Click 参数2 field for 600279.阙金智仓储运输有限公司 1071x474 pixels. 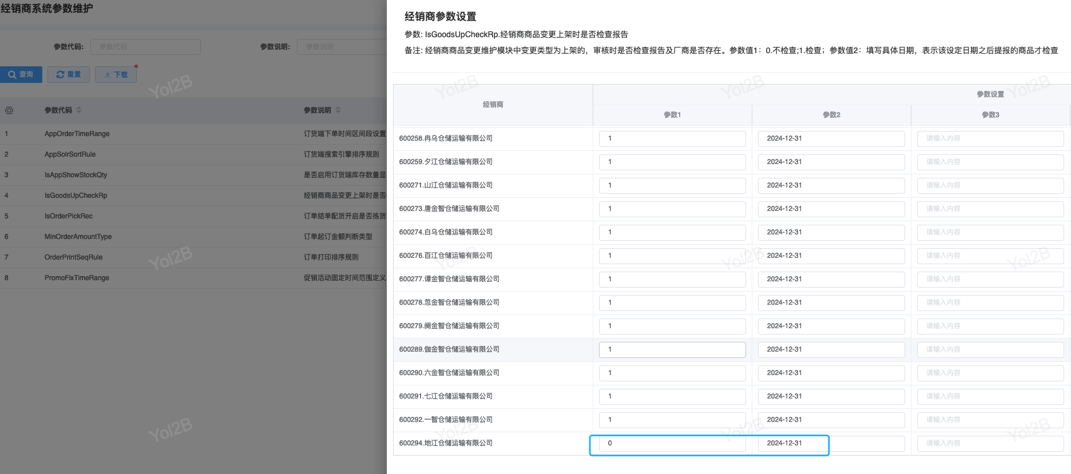pos(831,326)
